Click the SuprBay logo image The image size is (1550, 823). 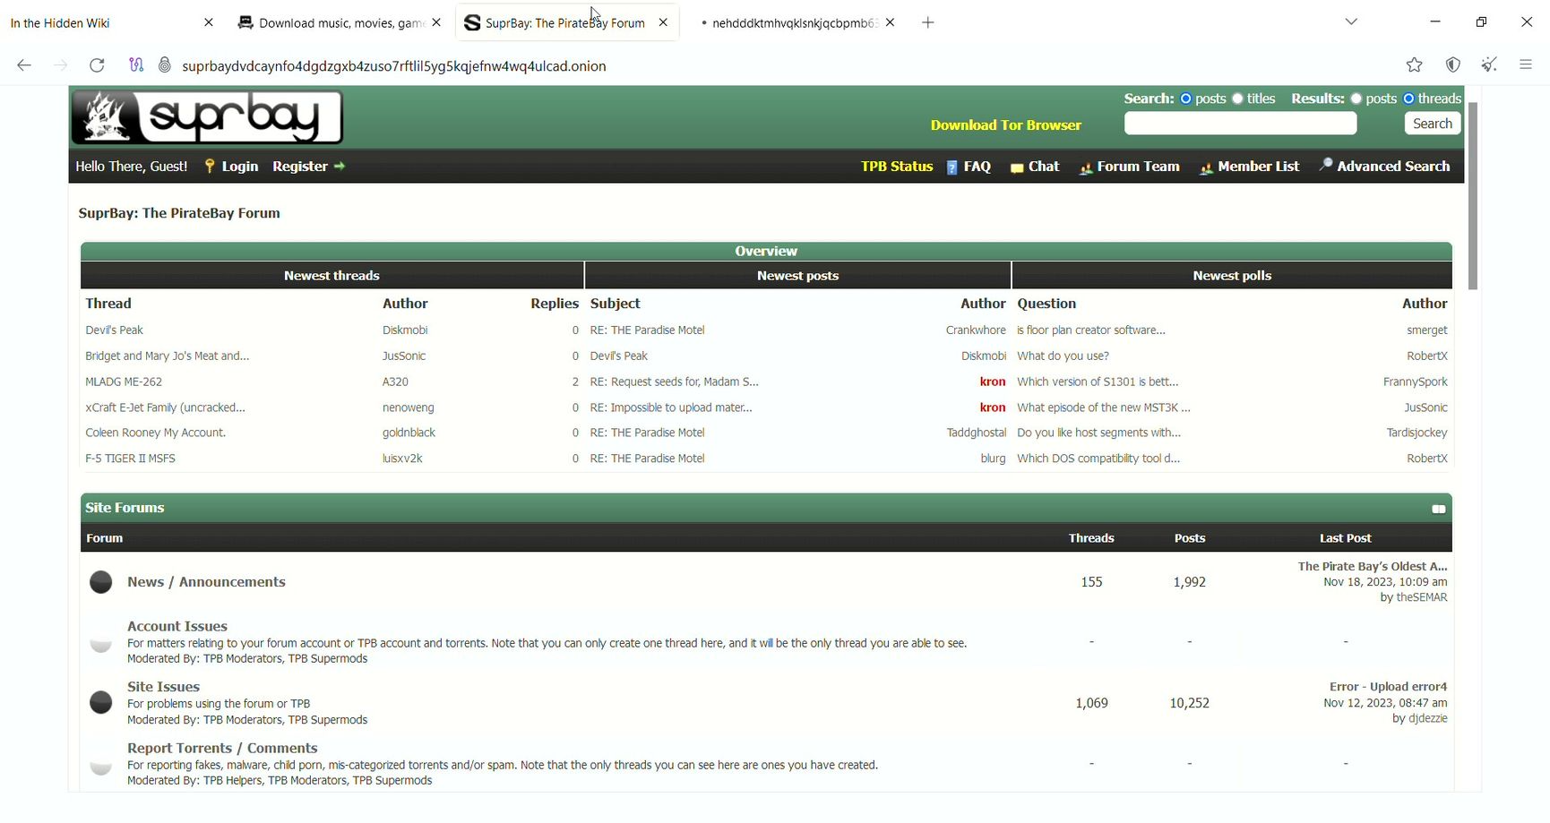(207, 117)
